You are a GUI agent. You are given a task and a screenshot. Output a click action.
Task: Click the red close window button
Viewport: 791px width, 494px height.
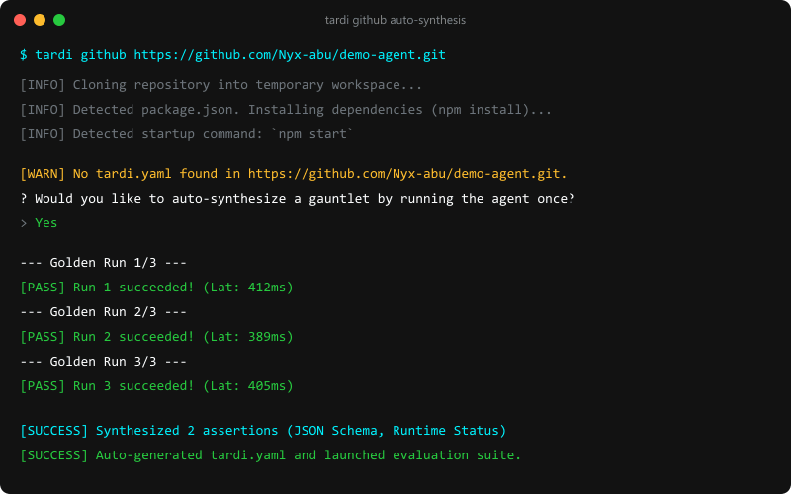tap(20, 20)
